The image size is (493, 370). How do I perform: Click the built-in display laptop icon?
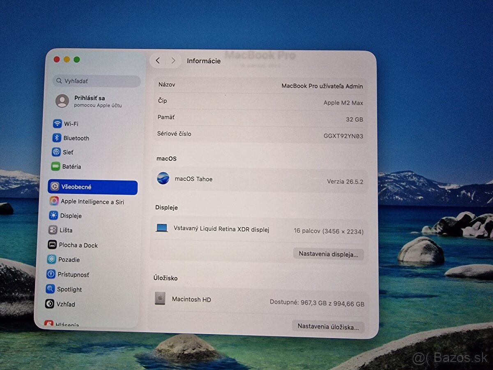pos(162,228)
